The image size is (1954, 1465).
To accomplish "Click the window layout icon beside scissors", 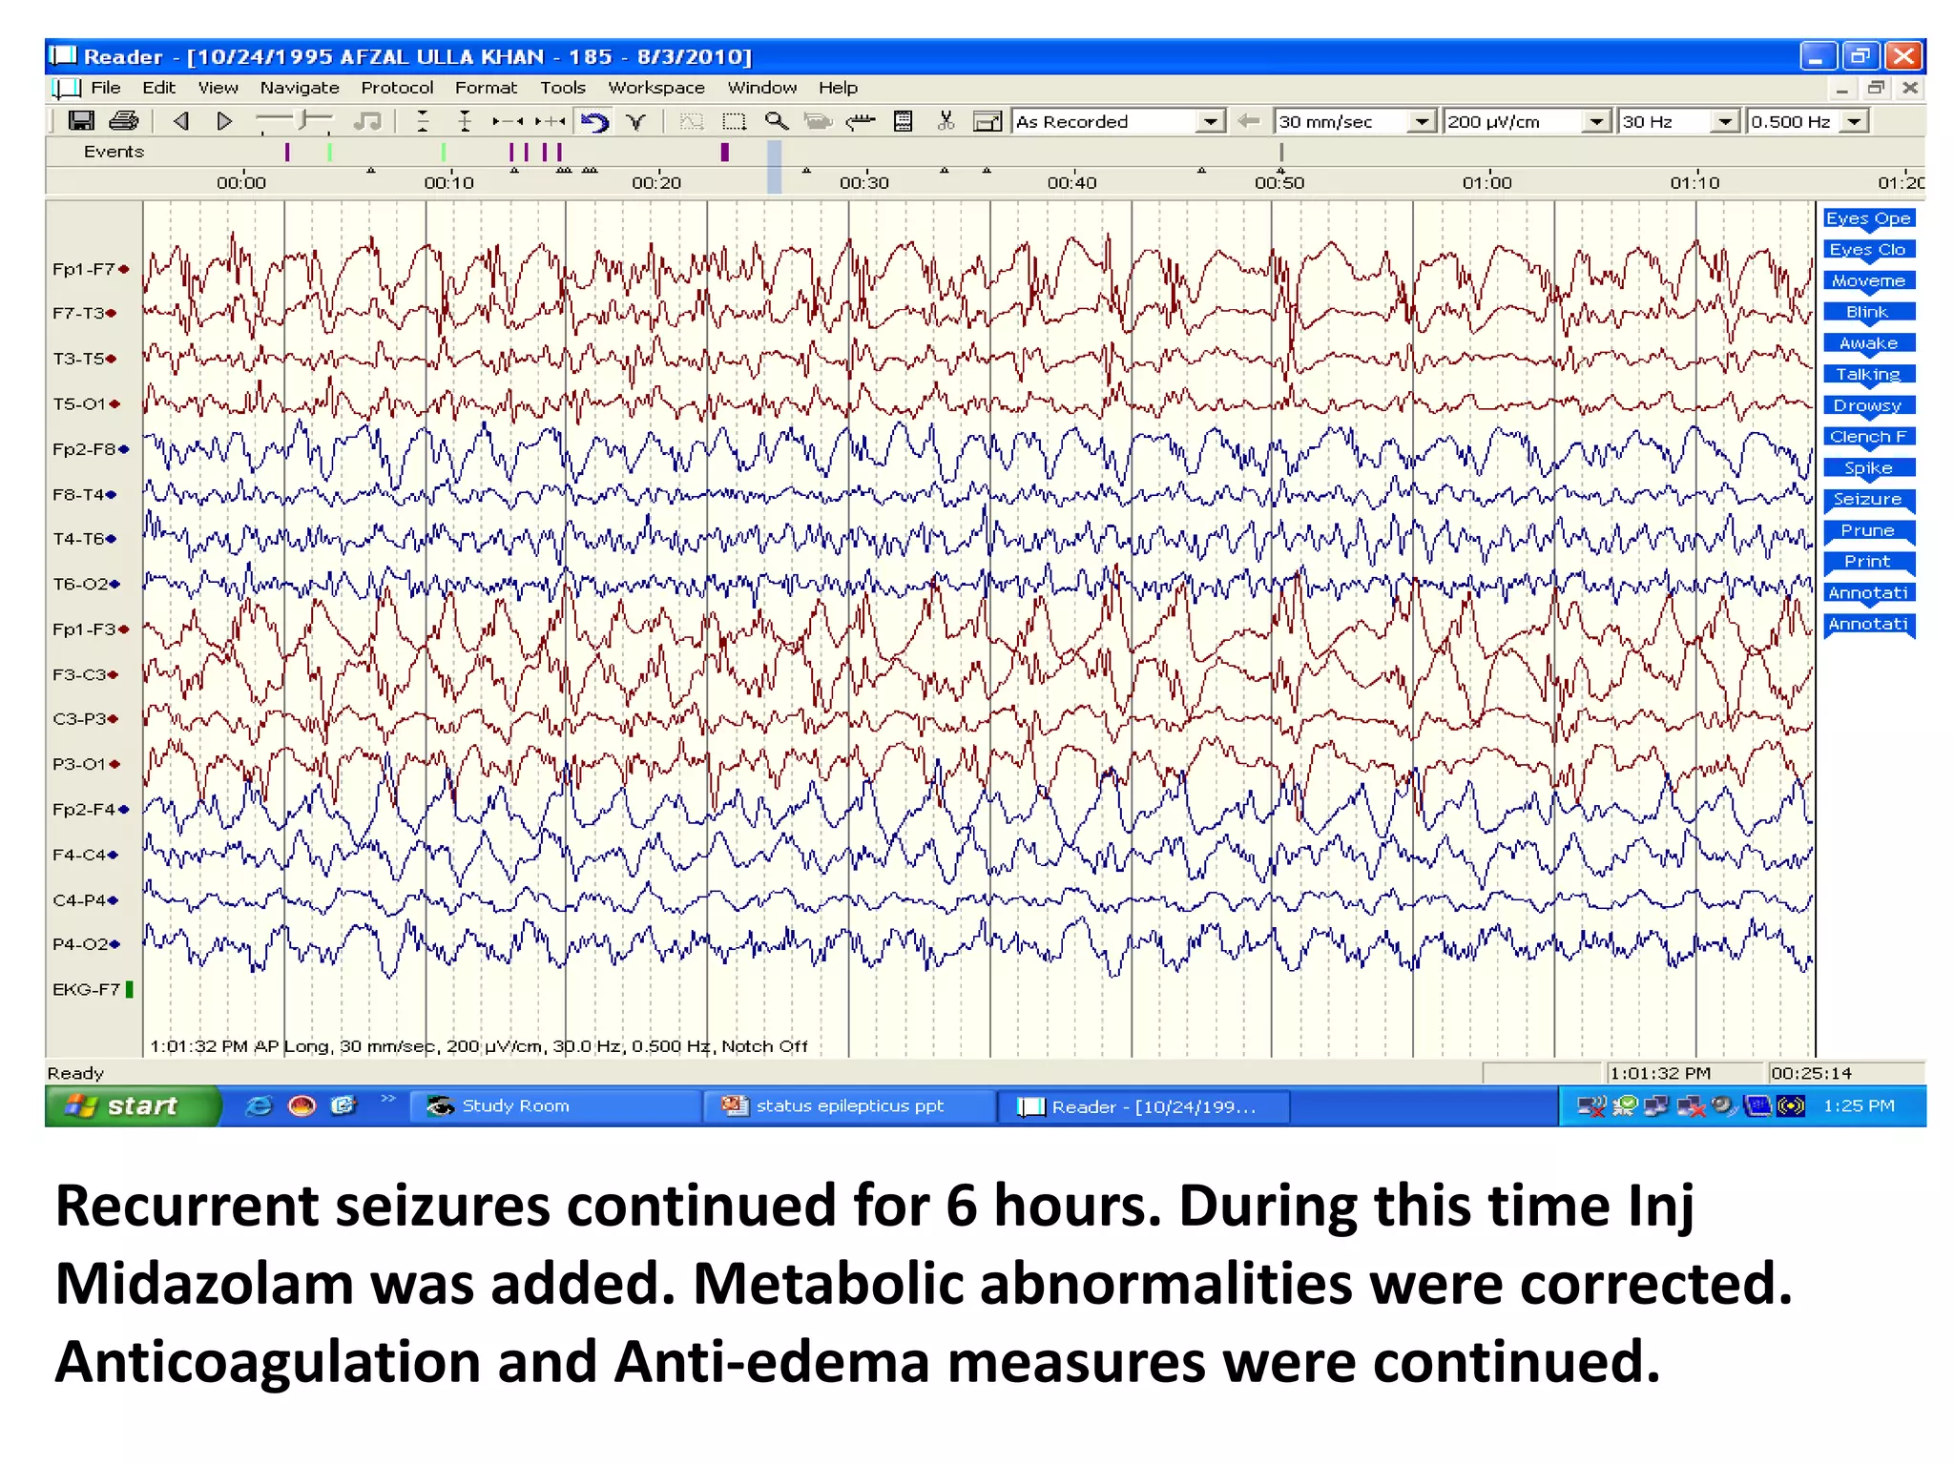I will [x=987, y=121].
